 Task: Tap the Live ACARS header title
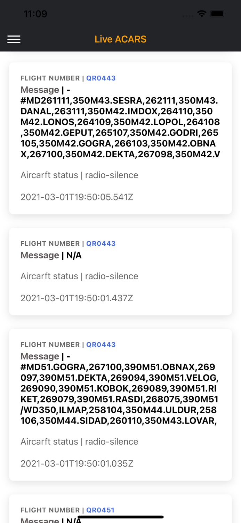(120, 39)
